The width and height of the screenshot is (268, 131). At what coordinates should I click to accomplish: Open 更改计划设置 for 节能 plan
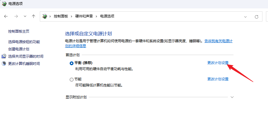click(218, 79)
